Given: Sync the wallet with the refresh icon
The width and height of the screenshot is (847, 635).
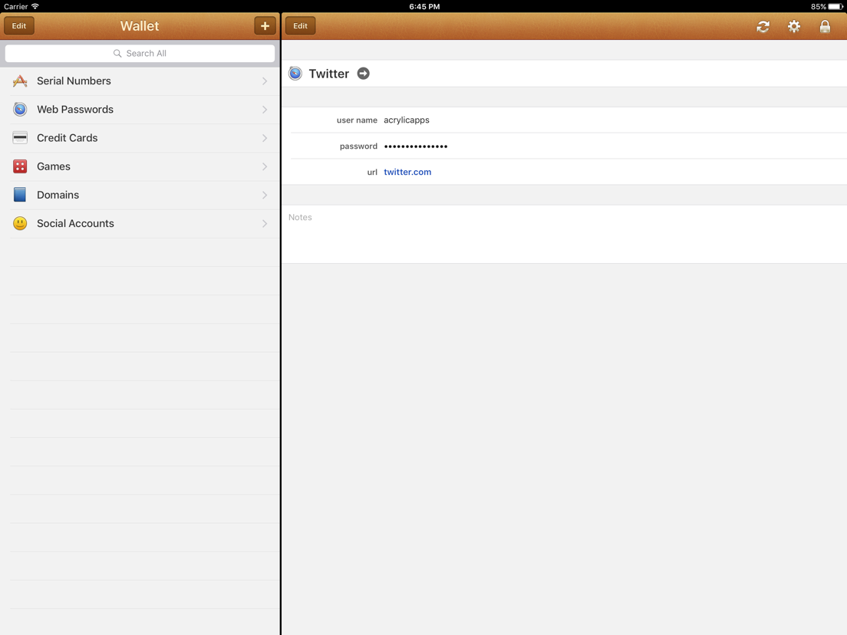Looking at the screenshot, I should [763, 26].
